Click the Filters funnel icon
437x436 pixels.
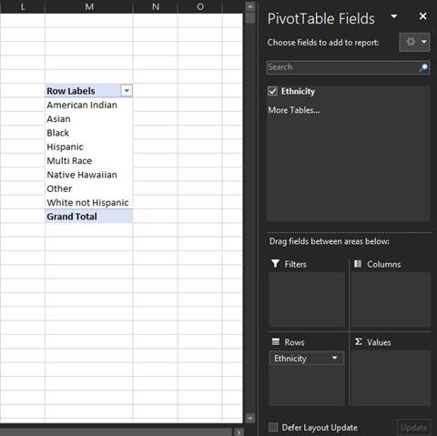[x=275, y=263]
